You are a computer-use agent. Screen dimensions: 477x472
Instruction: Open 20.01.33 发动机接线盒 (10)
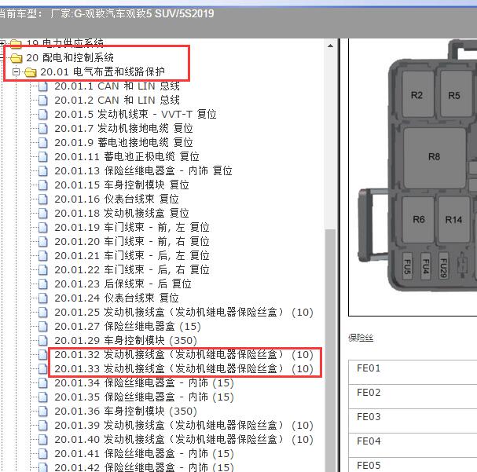point(184,368)
